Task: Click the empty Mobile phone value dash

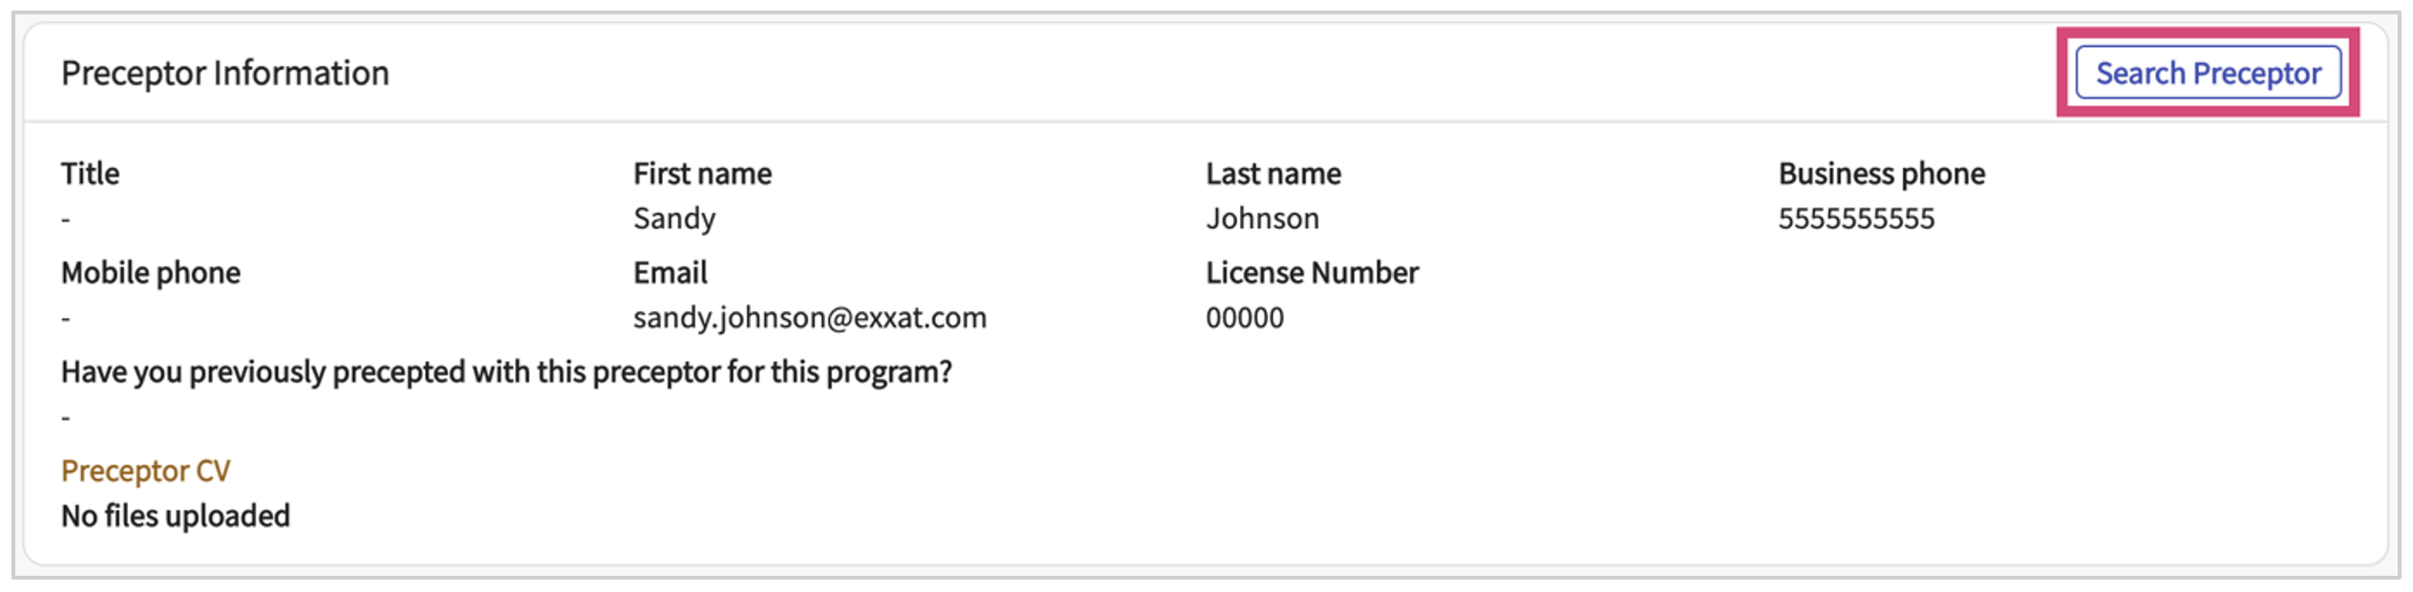Action: 66,319
